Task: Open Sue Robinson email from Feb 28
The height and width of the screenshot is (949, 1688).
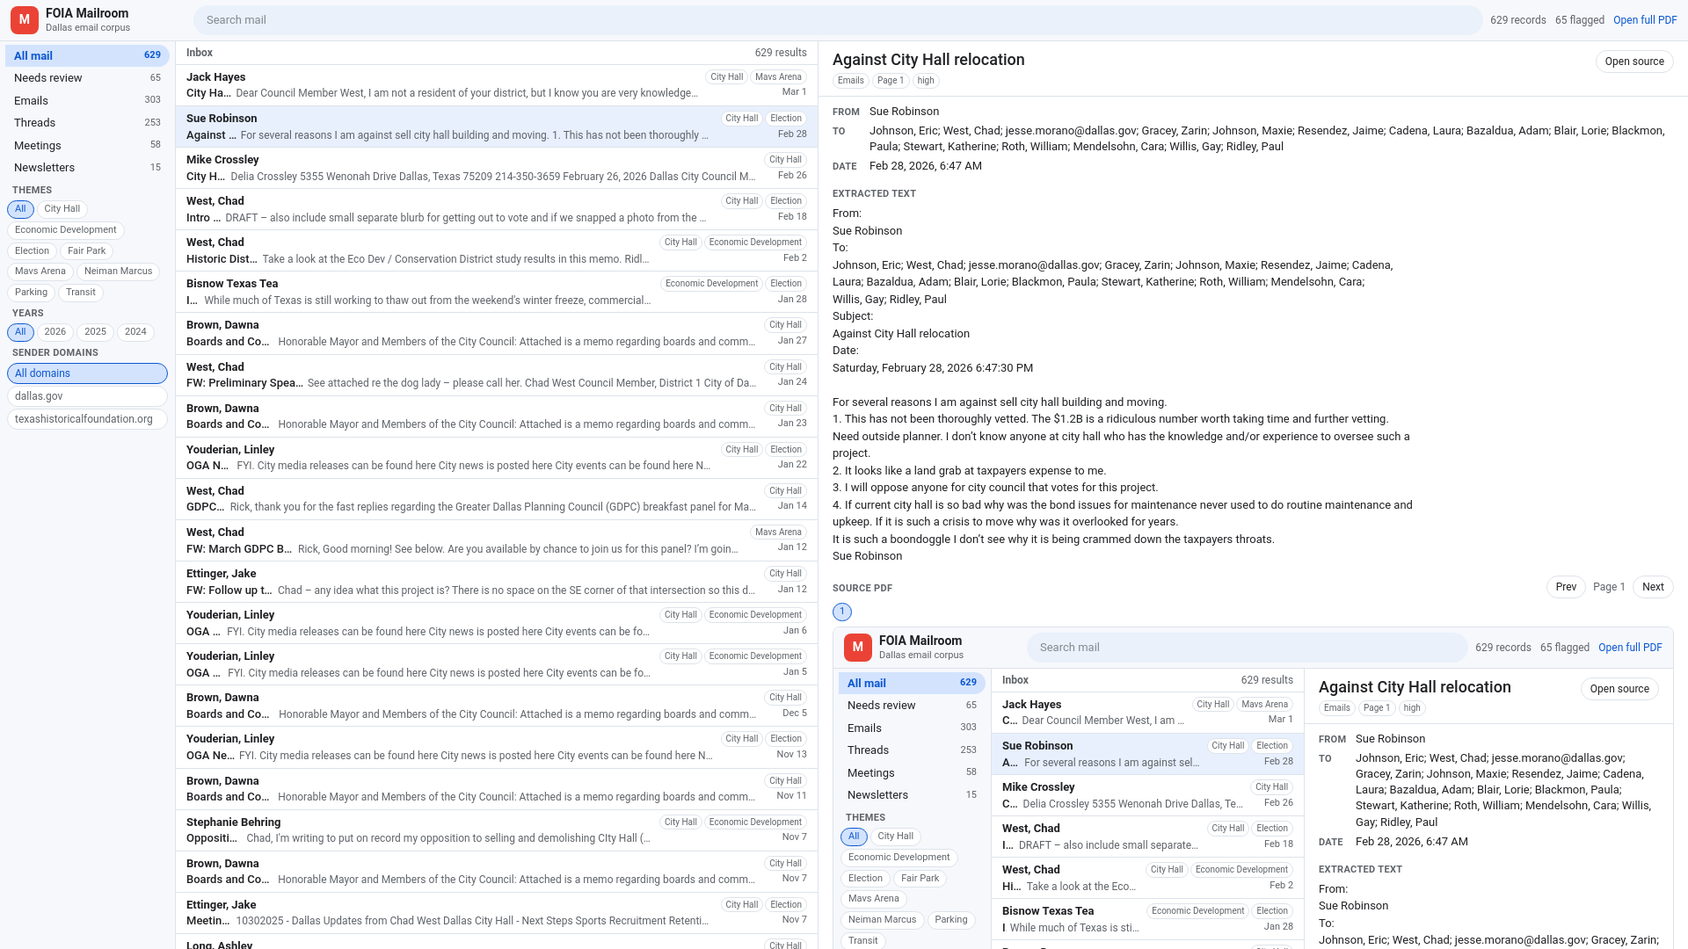Action: coord(497,127)
